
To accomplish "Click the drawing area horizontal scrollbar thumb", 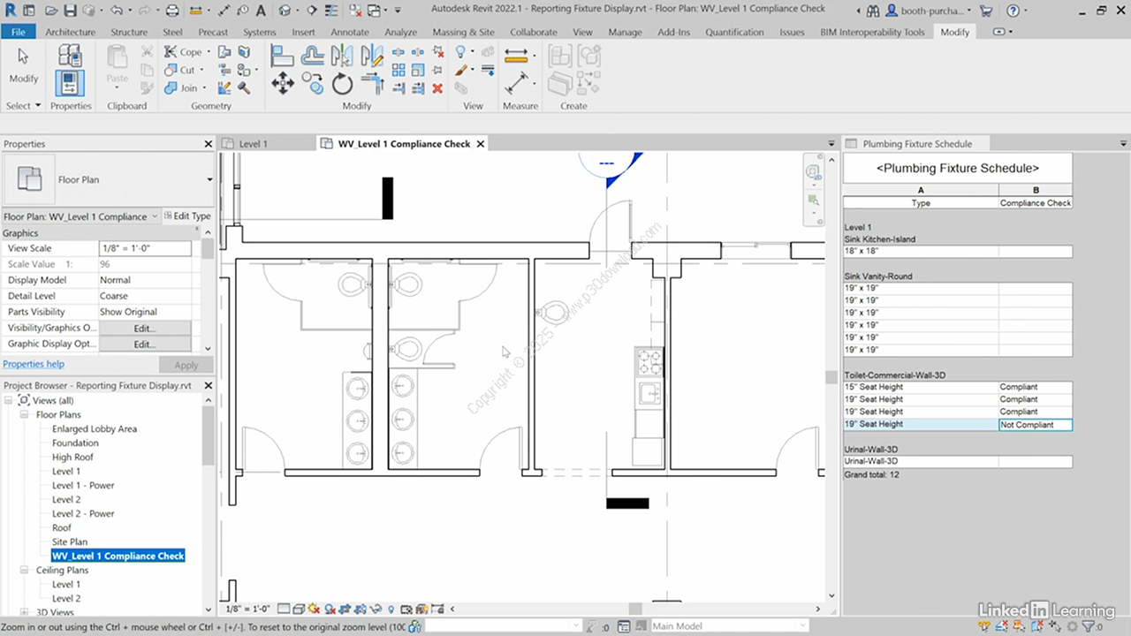I will pos(636,609).
